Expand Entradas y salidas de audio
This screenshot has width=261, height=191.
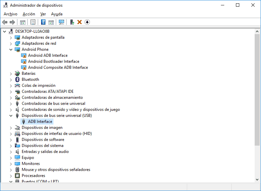(11, 152)
